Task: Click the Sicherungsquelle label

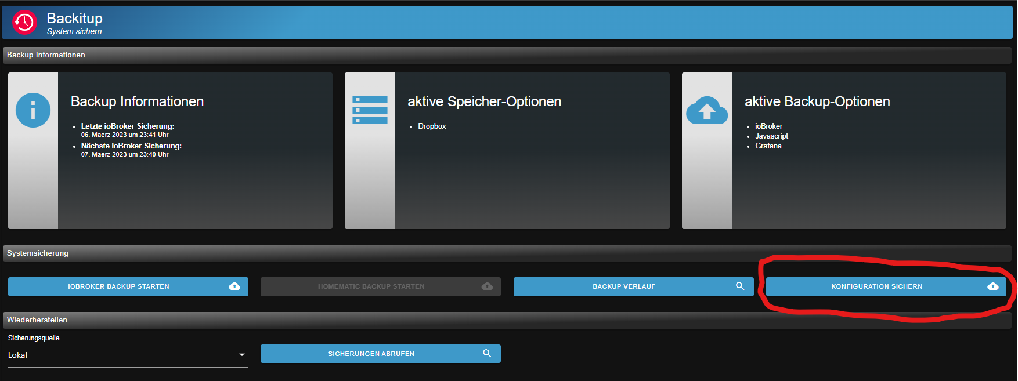Action: click(34, 338)
